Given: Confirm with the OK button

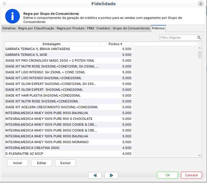Looking at the screenshot, I should pyautogui.click(x=168, y=175).
